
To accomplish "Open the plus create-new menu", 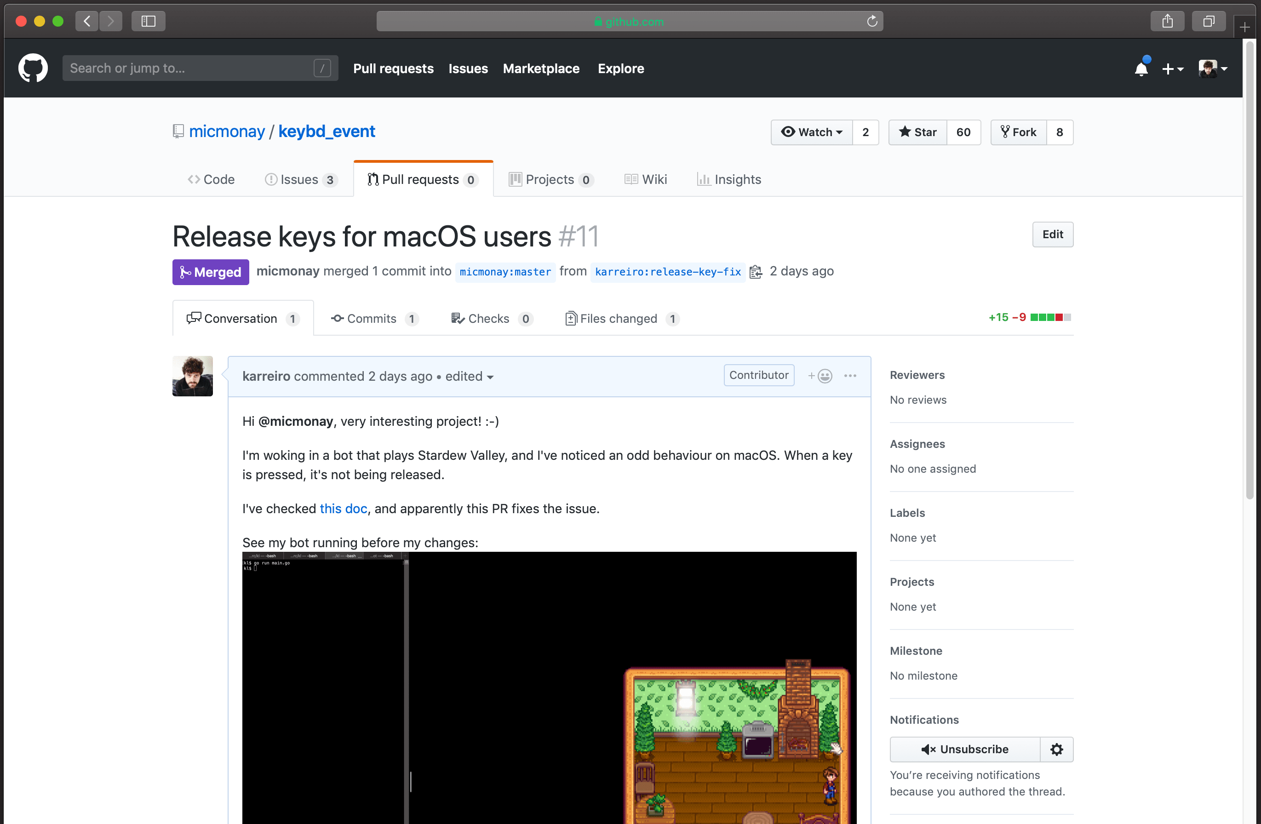I will click(1173, 69).
